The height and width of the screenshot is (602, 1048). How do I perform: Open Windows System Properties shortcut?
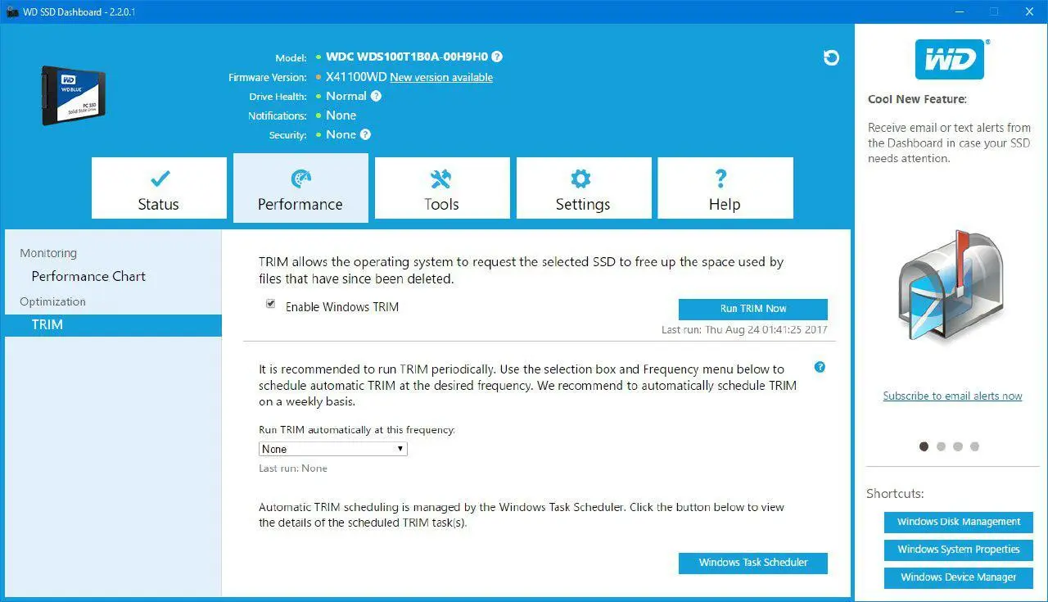tap(959, 550)
